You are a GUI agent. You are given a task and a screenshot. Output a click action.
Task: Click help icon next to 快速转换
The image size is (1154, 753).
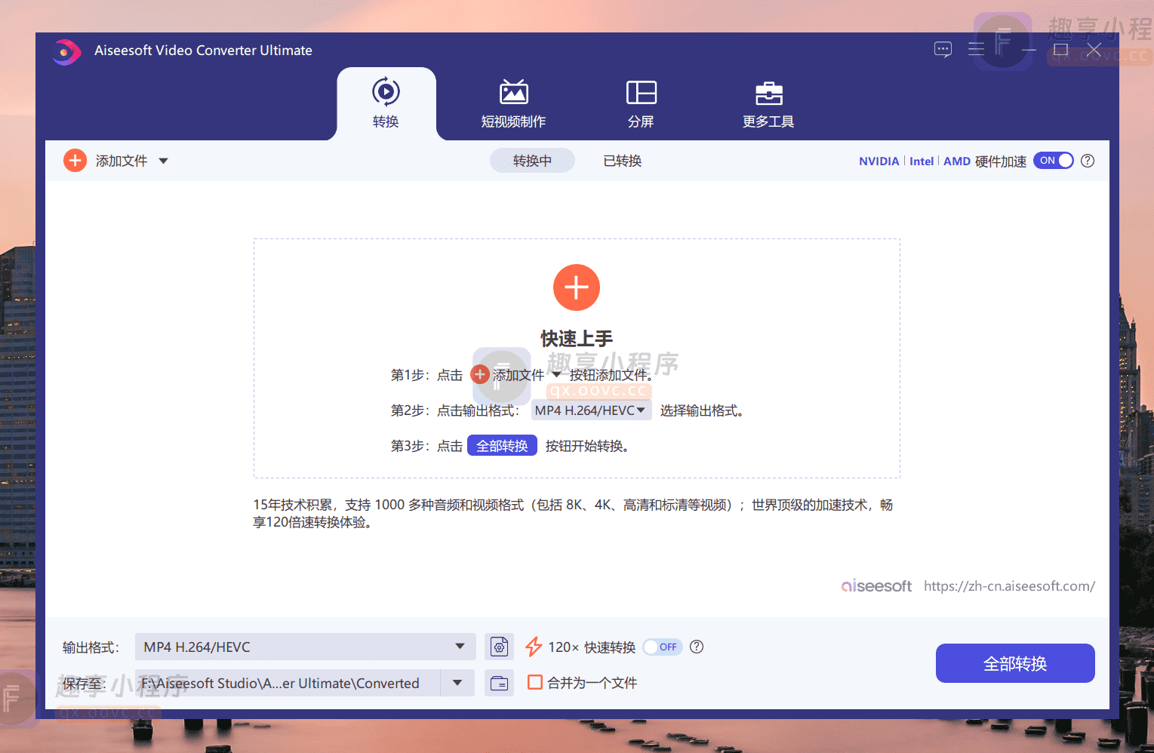(697, 647)
